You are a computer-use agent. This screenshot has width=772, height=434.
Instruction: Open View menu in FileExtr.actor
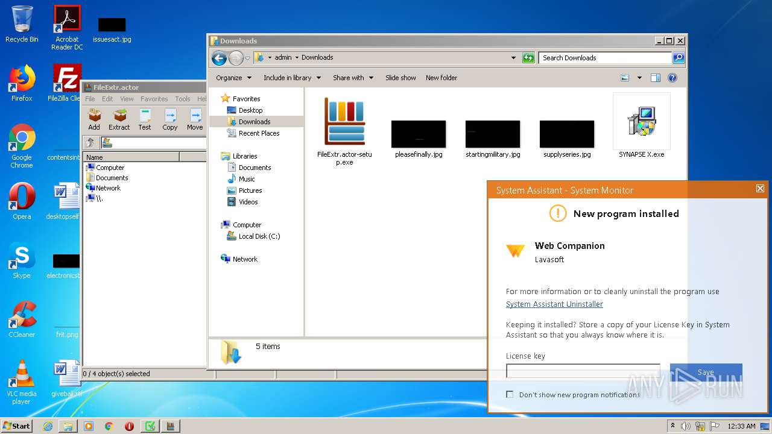click(x=127, y=99)
